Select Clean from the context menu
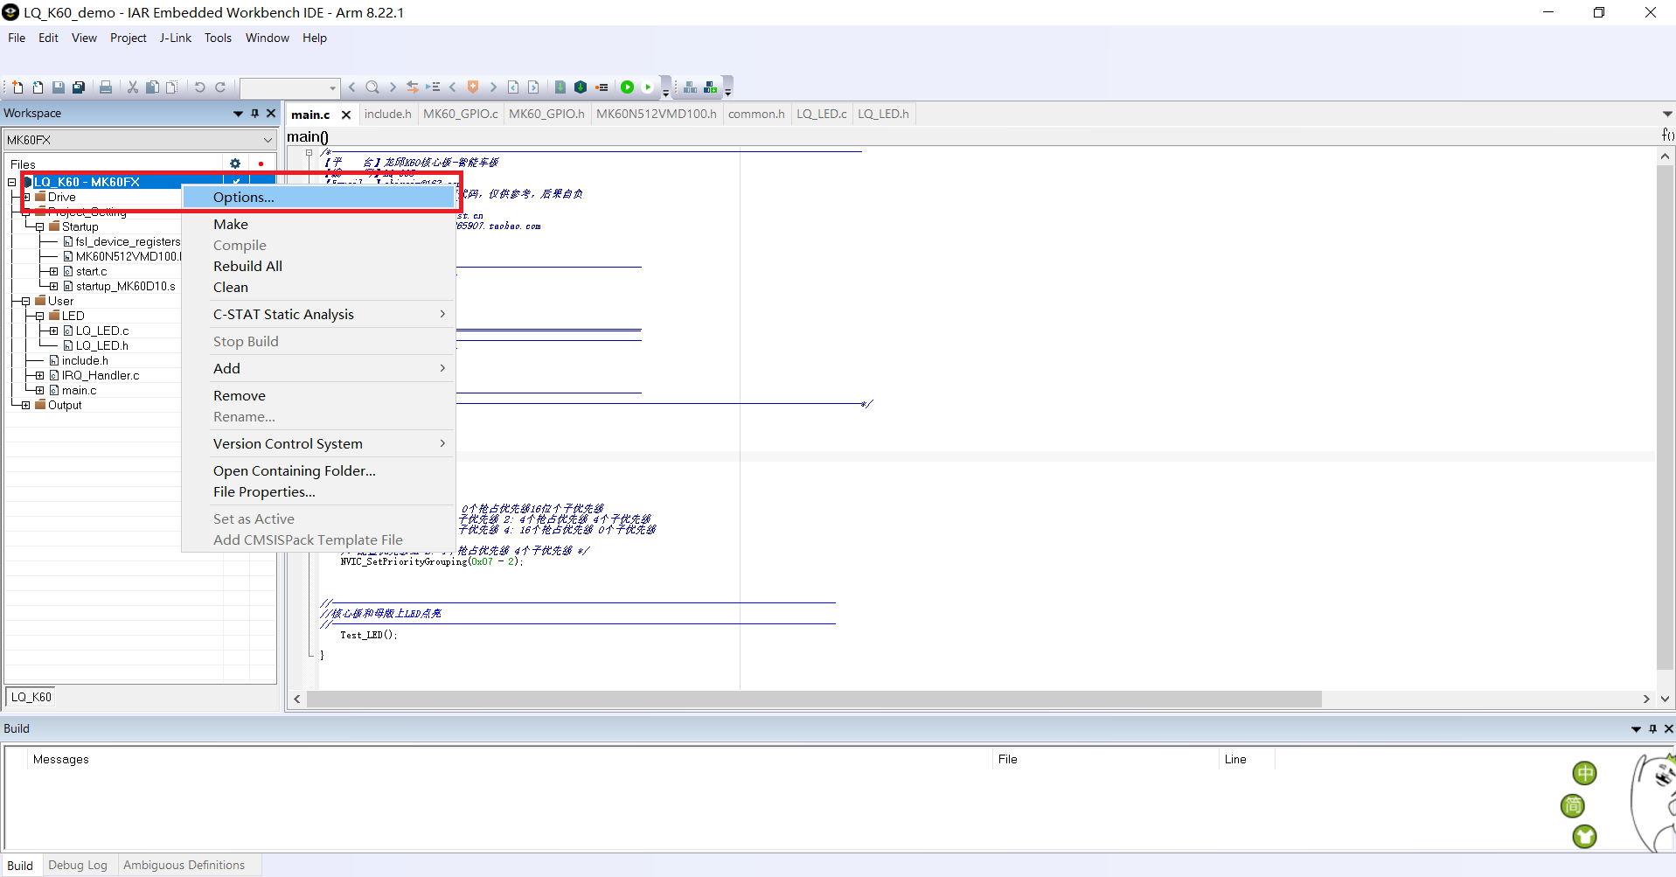Viewport: 1676px width, 877px height. (319, 287)
